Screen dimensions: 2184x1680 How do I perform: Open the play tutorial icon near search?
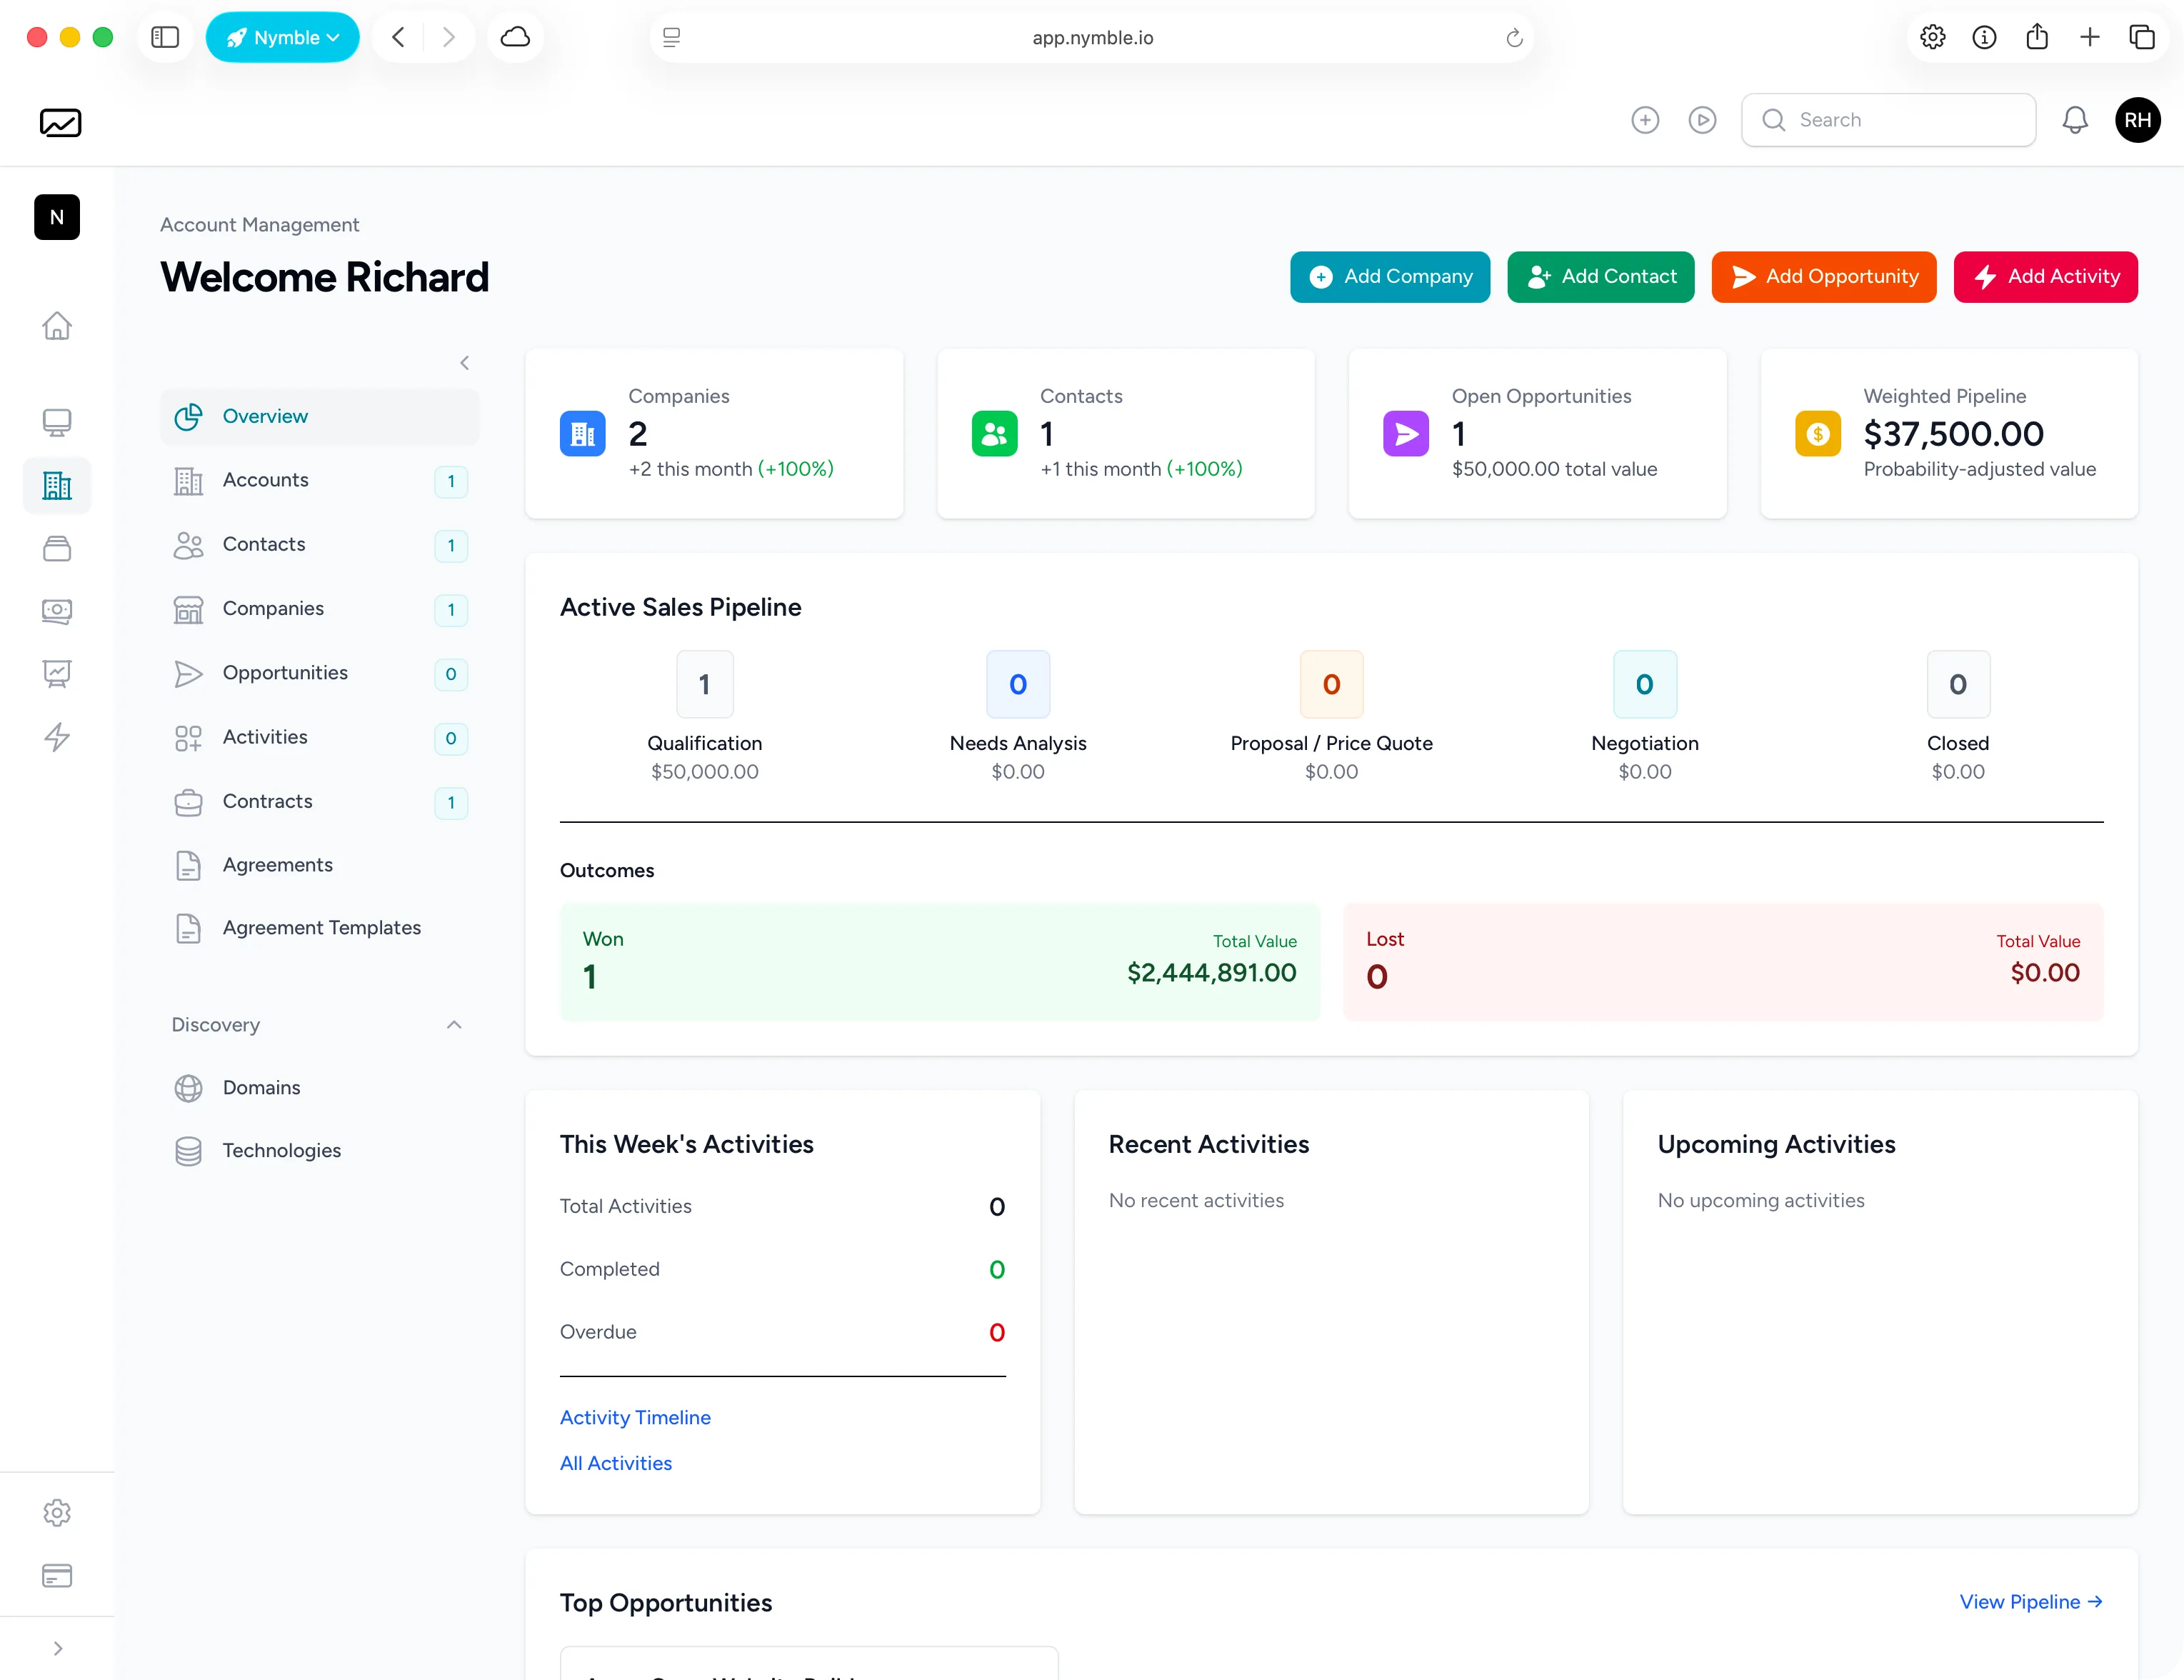click(1703, 119)
